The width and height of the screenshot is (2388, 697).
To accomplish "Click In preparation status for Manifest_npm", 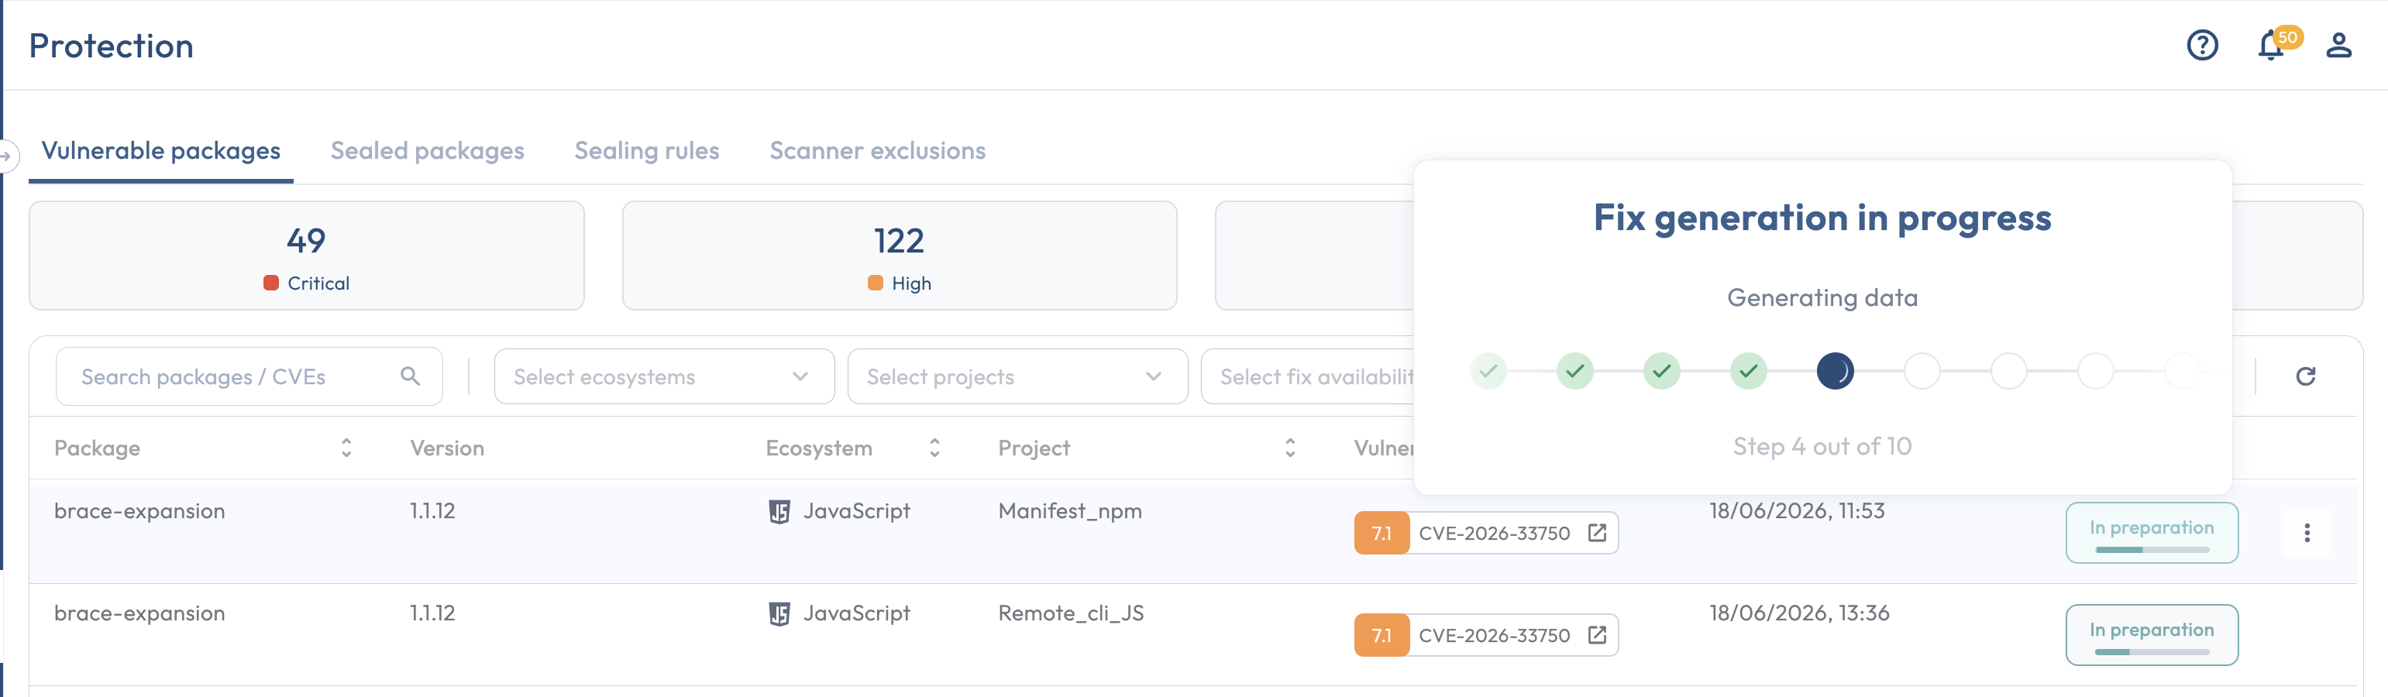I will coord(2152,533).
